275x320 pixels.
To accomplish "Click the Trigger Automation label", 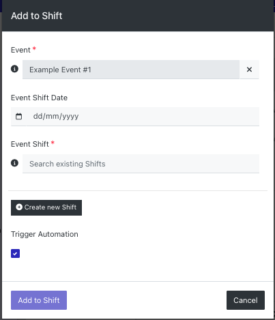I will 44,234.
